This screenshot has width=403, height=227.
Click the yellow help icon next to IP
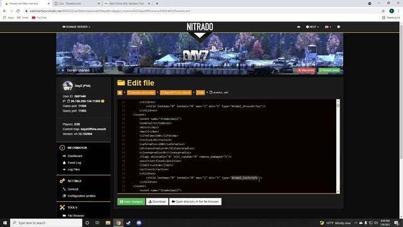(103, 101)
